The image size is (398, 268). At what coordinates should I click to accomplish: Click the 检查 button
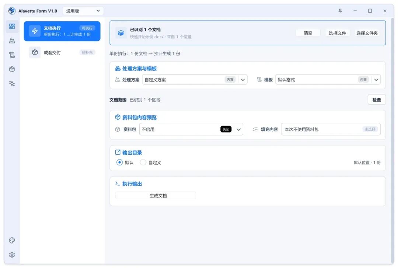click(376, 100)
